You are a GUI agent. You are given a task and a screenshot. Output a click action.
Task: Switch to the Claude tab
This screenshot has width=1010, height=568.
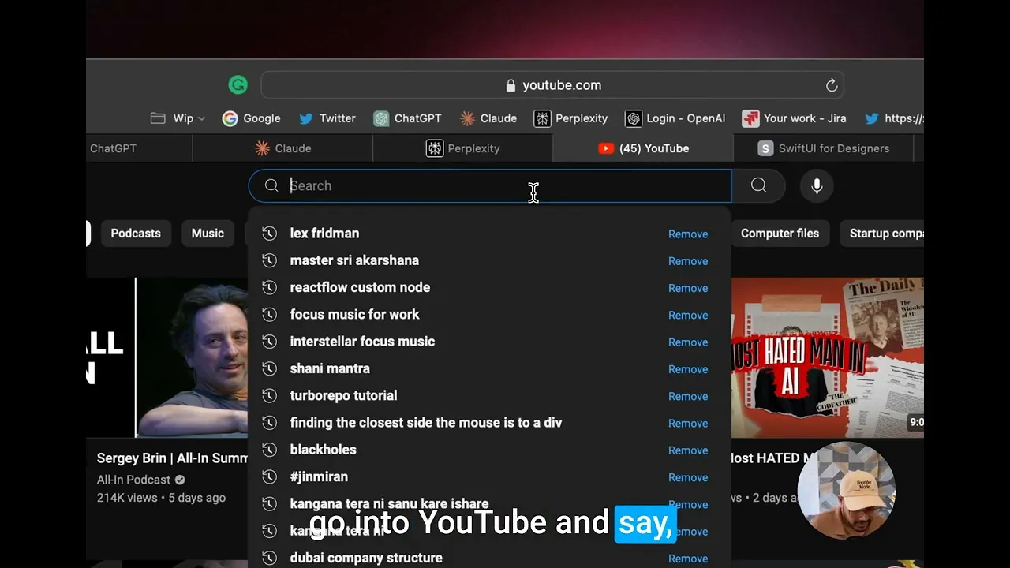coord(282,148)
